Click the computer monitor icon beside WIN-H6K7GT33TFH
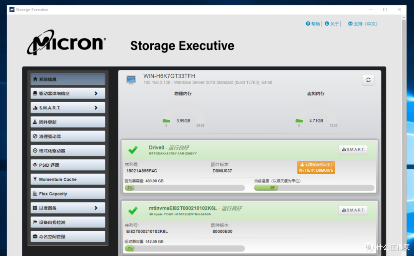This screenshot has height=256, width=414. point(131,80)
